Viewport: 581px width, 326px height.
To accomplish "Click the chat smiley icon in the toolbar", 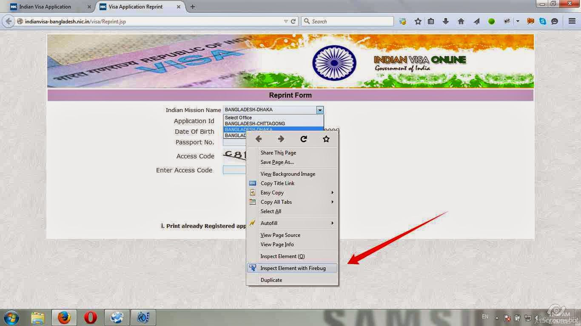I will click(555, 21).
